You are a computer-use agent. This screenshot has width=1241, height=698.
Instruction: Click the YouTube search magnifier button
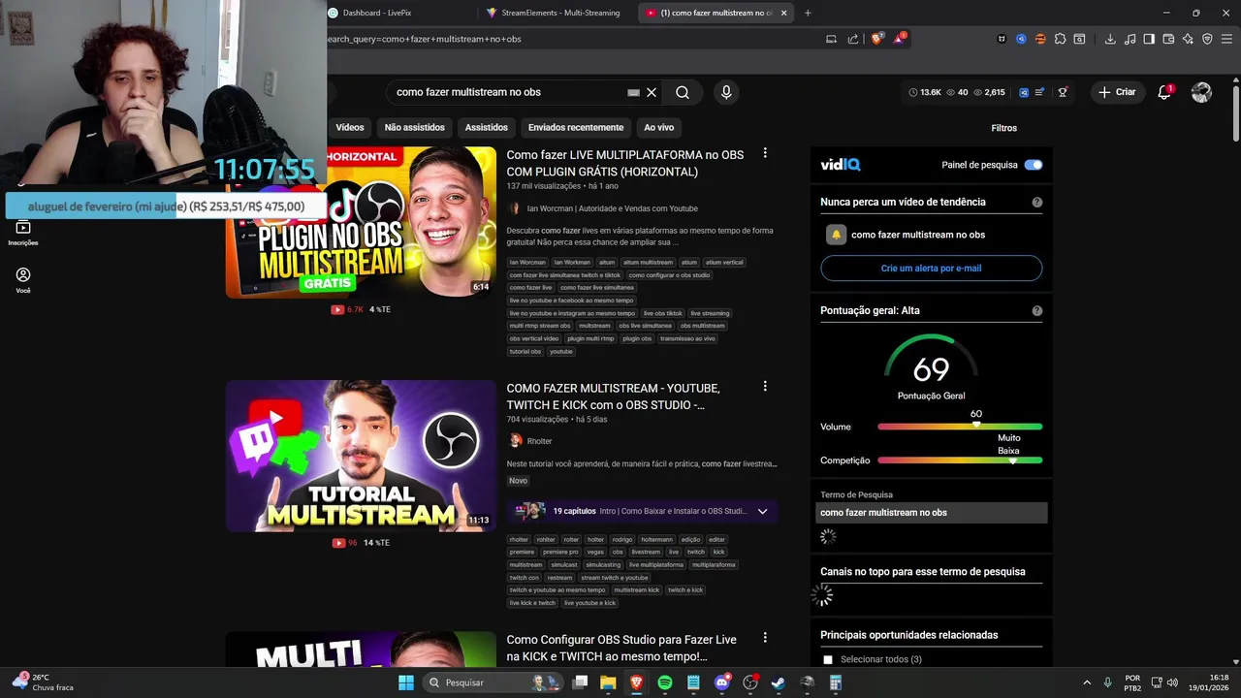[x=683, y=92]
